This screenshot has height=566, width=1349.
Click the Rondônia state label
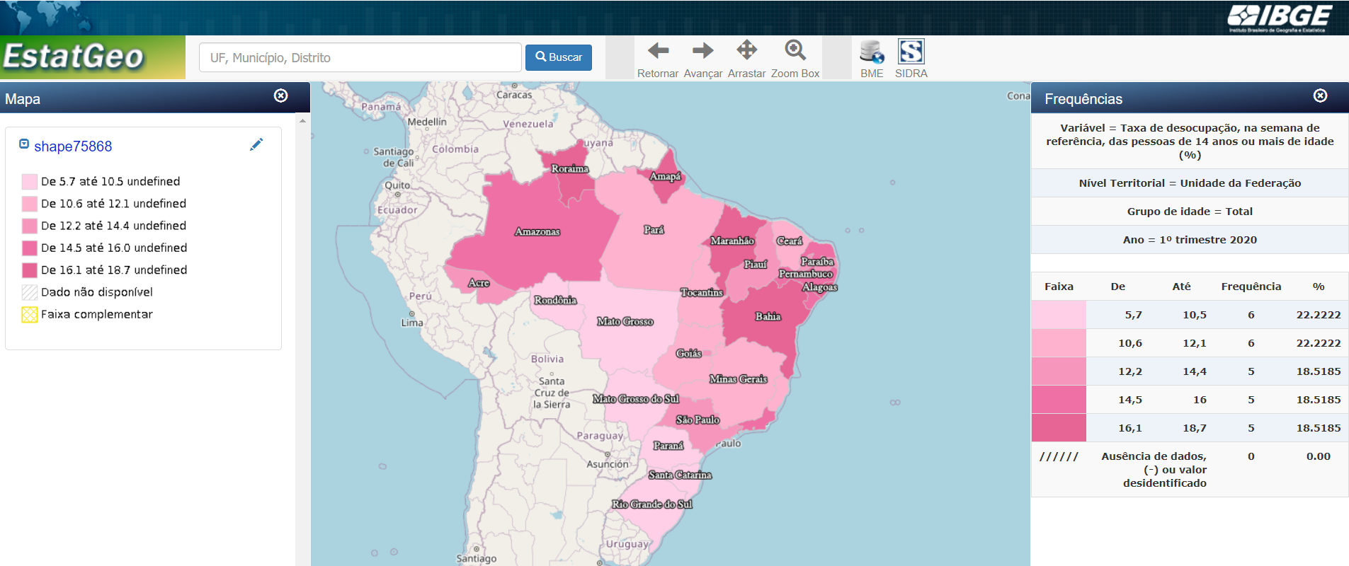pos(555,300)
